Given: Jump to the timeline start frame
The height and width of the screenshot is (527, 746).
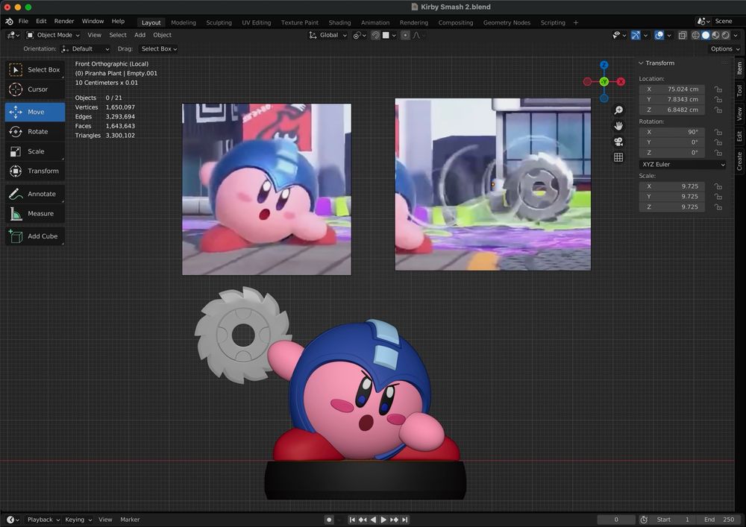Looking at the screenshot, I should pyautogui.click(x=352, y=520).
